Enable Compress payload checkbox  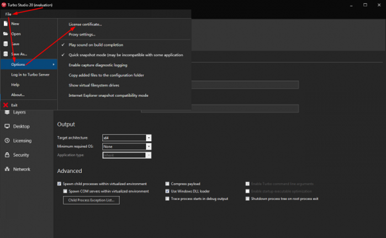[167, 184]
